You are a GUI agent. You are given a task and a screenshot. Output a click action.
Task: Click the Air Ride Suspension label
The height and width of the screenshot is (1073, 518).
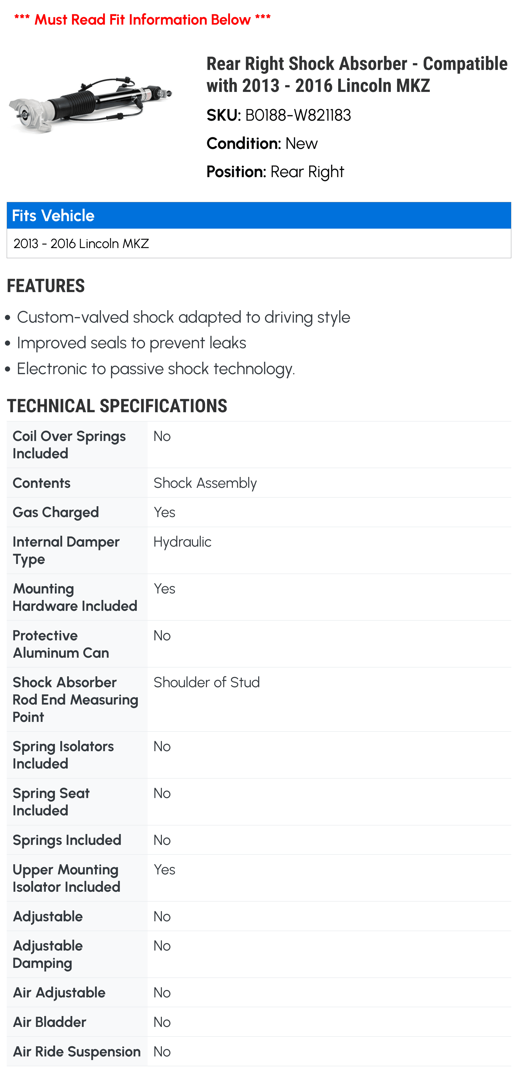tap(77, 1051)
